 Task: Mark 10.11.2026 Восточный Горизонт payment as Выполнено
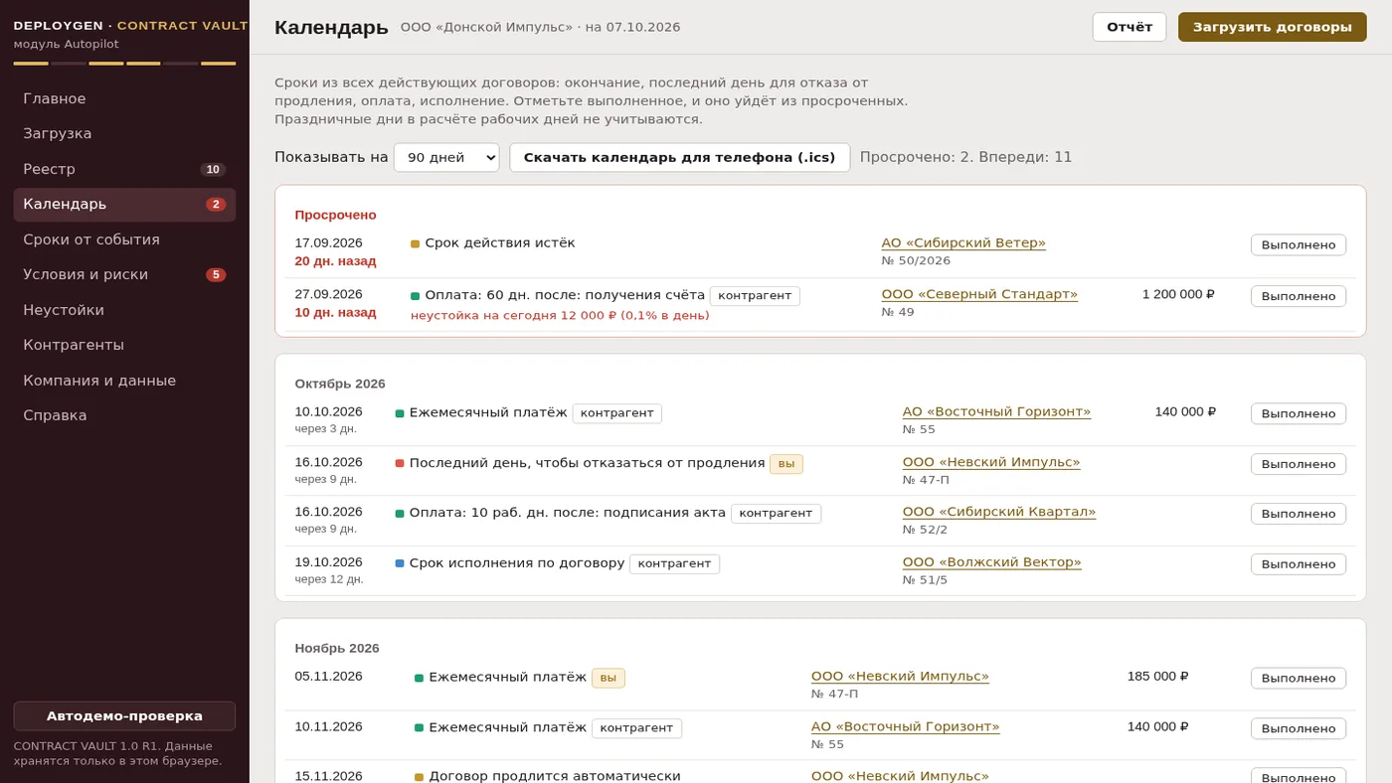click(1299, 728)
